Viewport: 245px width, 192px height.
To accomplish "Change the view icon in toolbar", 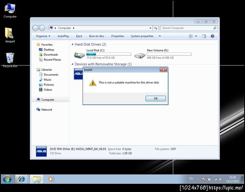I will [x=191, y=36].
